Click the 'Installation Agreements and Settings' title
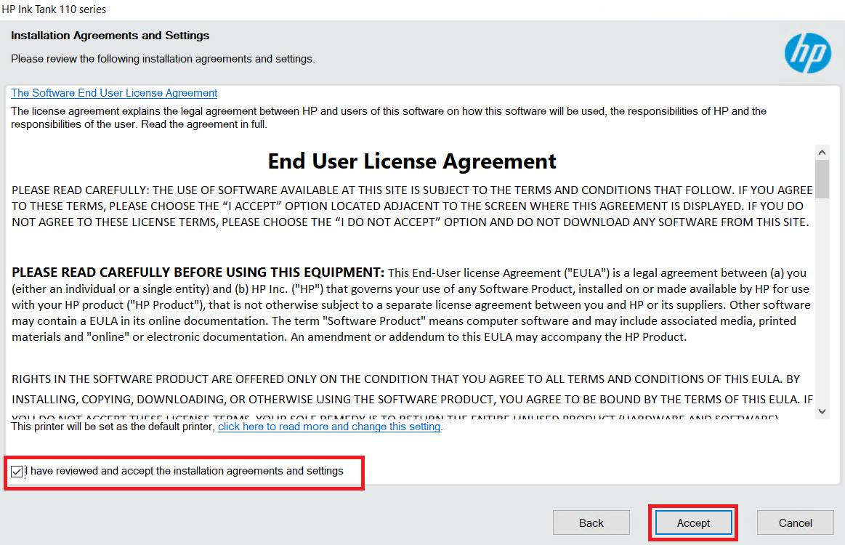 [x=110, y=36]
